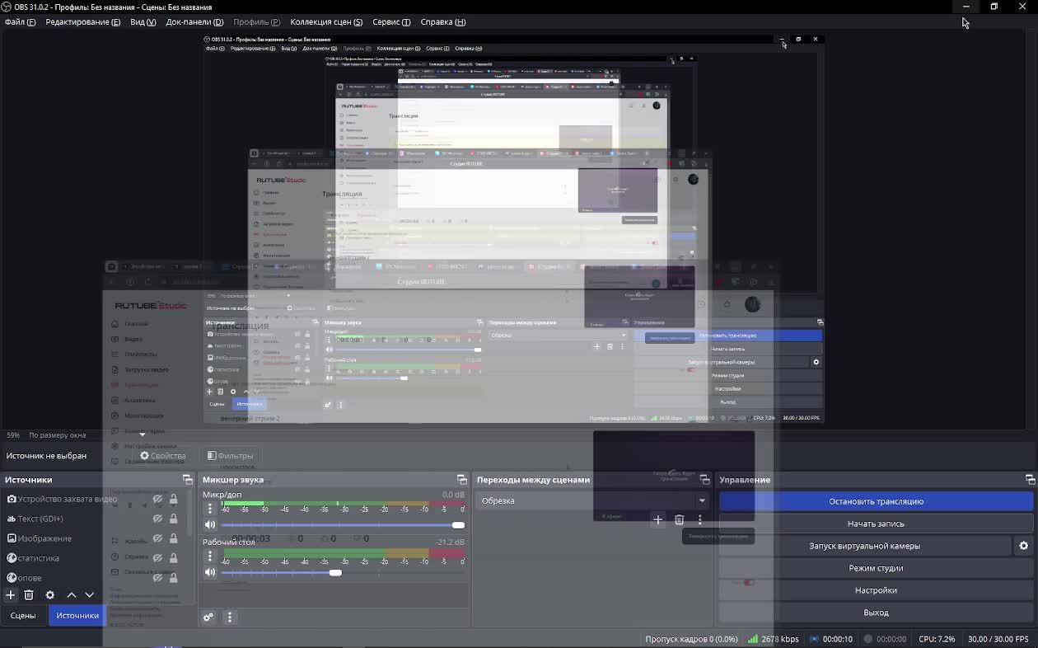Click 'Пропуск кадров 0 (0.0%)' in status bar
The width and height of the screenshot is (1038, 648).
coord(692,639)
